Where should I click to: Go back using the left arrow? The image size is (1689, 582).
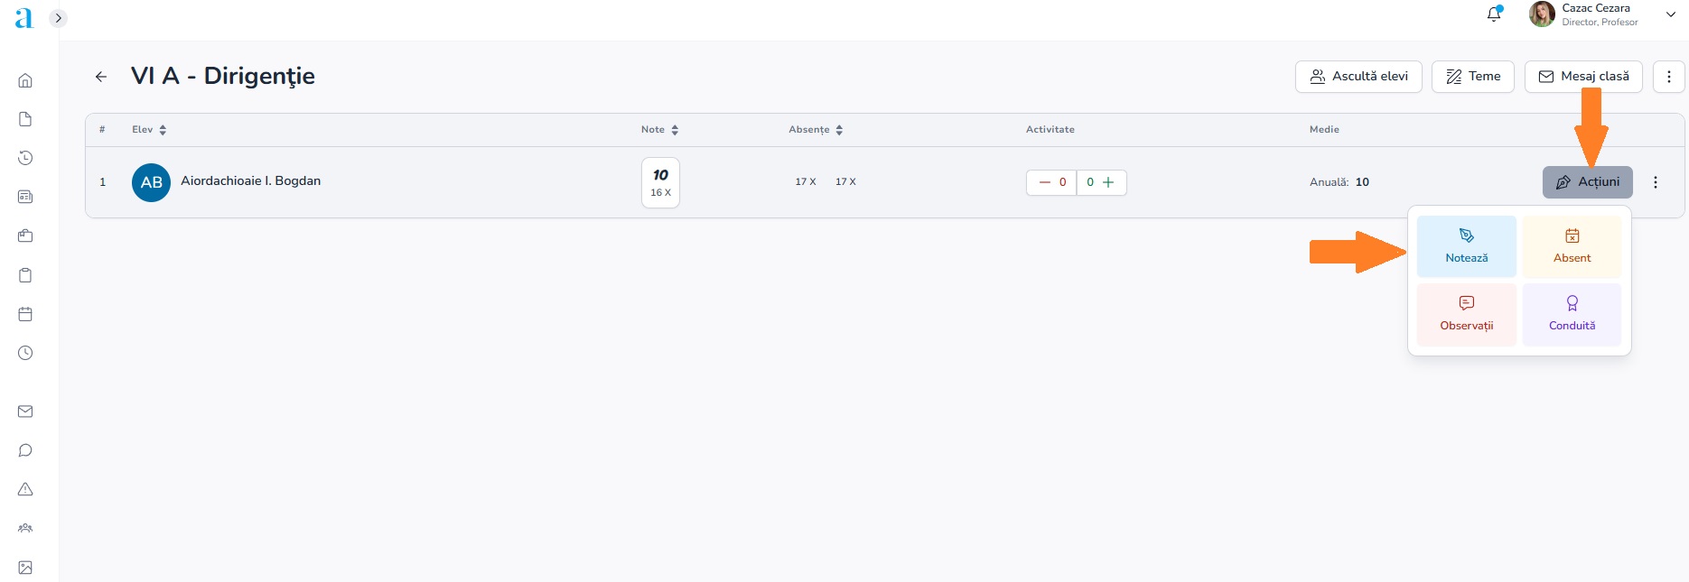[101, 77]
